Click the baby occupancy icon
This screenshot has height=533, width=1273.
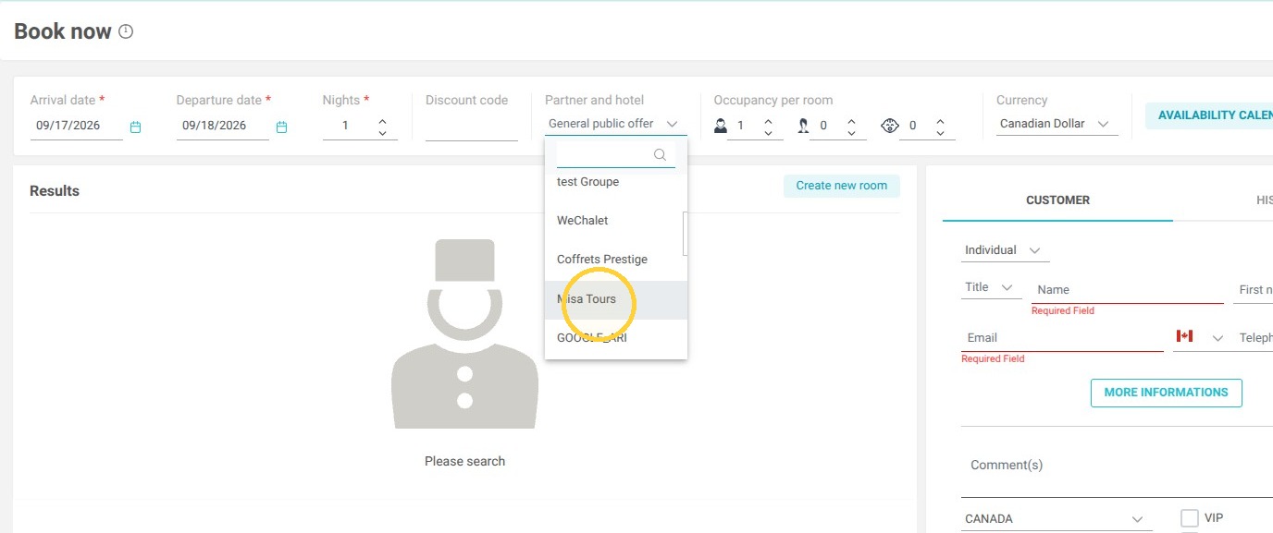click(x=890, y=125)
